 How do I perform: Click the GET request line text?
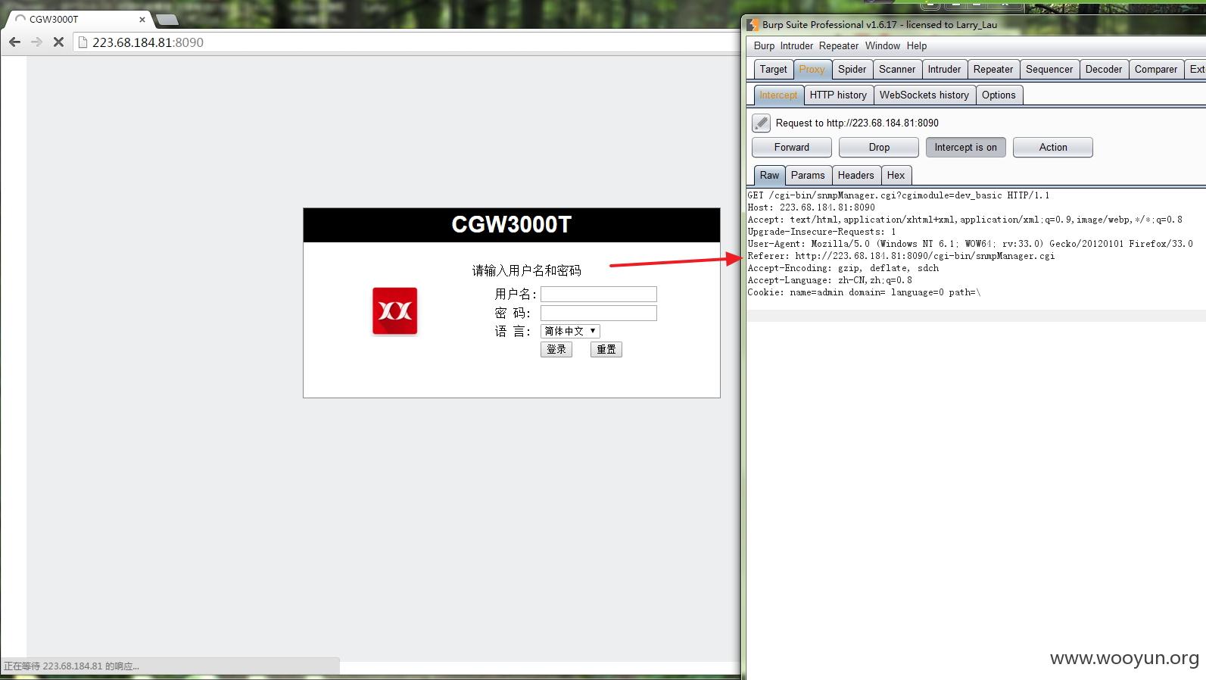(899, 195)
